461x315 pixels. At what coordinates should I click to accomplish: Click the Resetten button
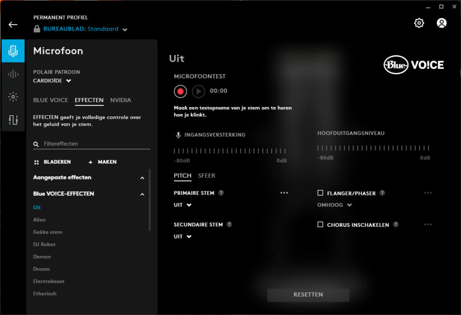click(x=308, y=295)
